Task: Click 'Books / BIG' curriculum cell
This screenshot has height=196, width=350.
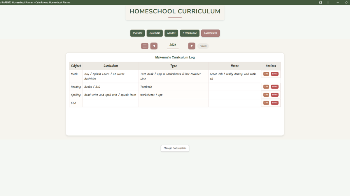Action: coord(111,87)
